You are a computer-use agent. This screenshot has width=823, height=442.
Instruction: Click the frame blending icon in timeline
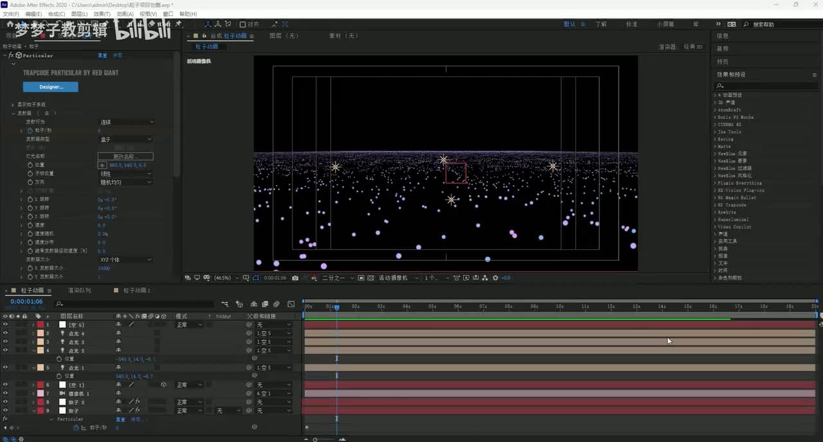coord(265,304)
